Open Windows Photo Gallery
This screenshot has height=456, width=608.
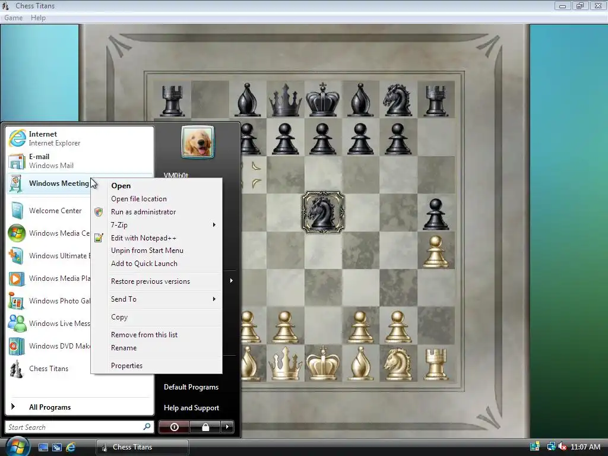[49, 300]
